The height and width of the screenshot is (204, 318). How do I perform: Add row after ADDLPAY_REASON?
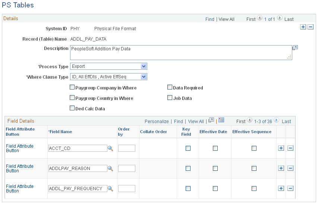pyautogui.click(x=281, y=168)
